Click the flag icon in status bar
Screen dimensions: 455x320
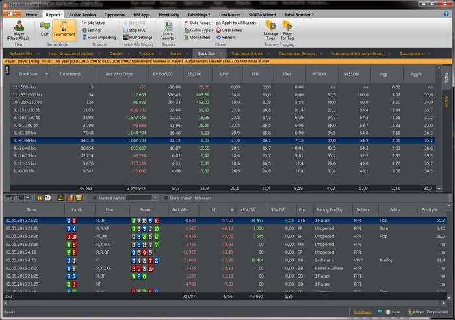(x=380, y=312)
